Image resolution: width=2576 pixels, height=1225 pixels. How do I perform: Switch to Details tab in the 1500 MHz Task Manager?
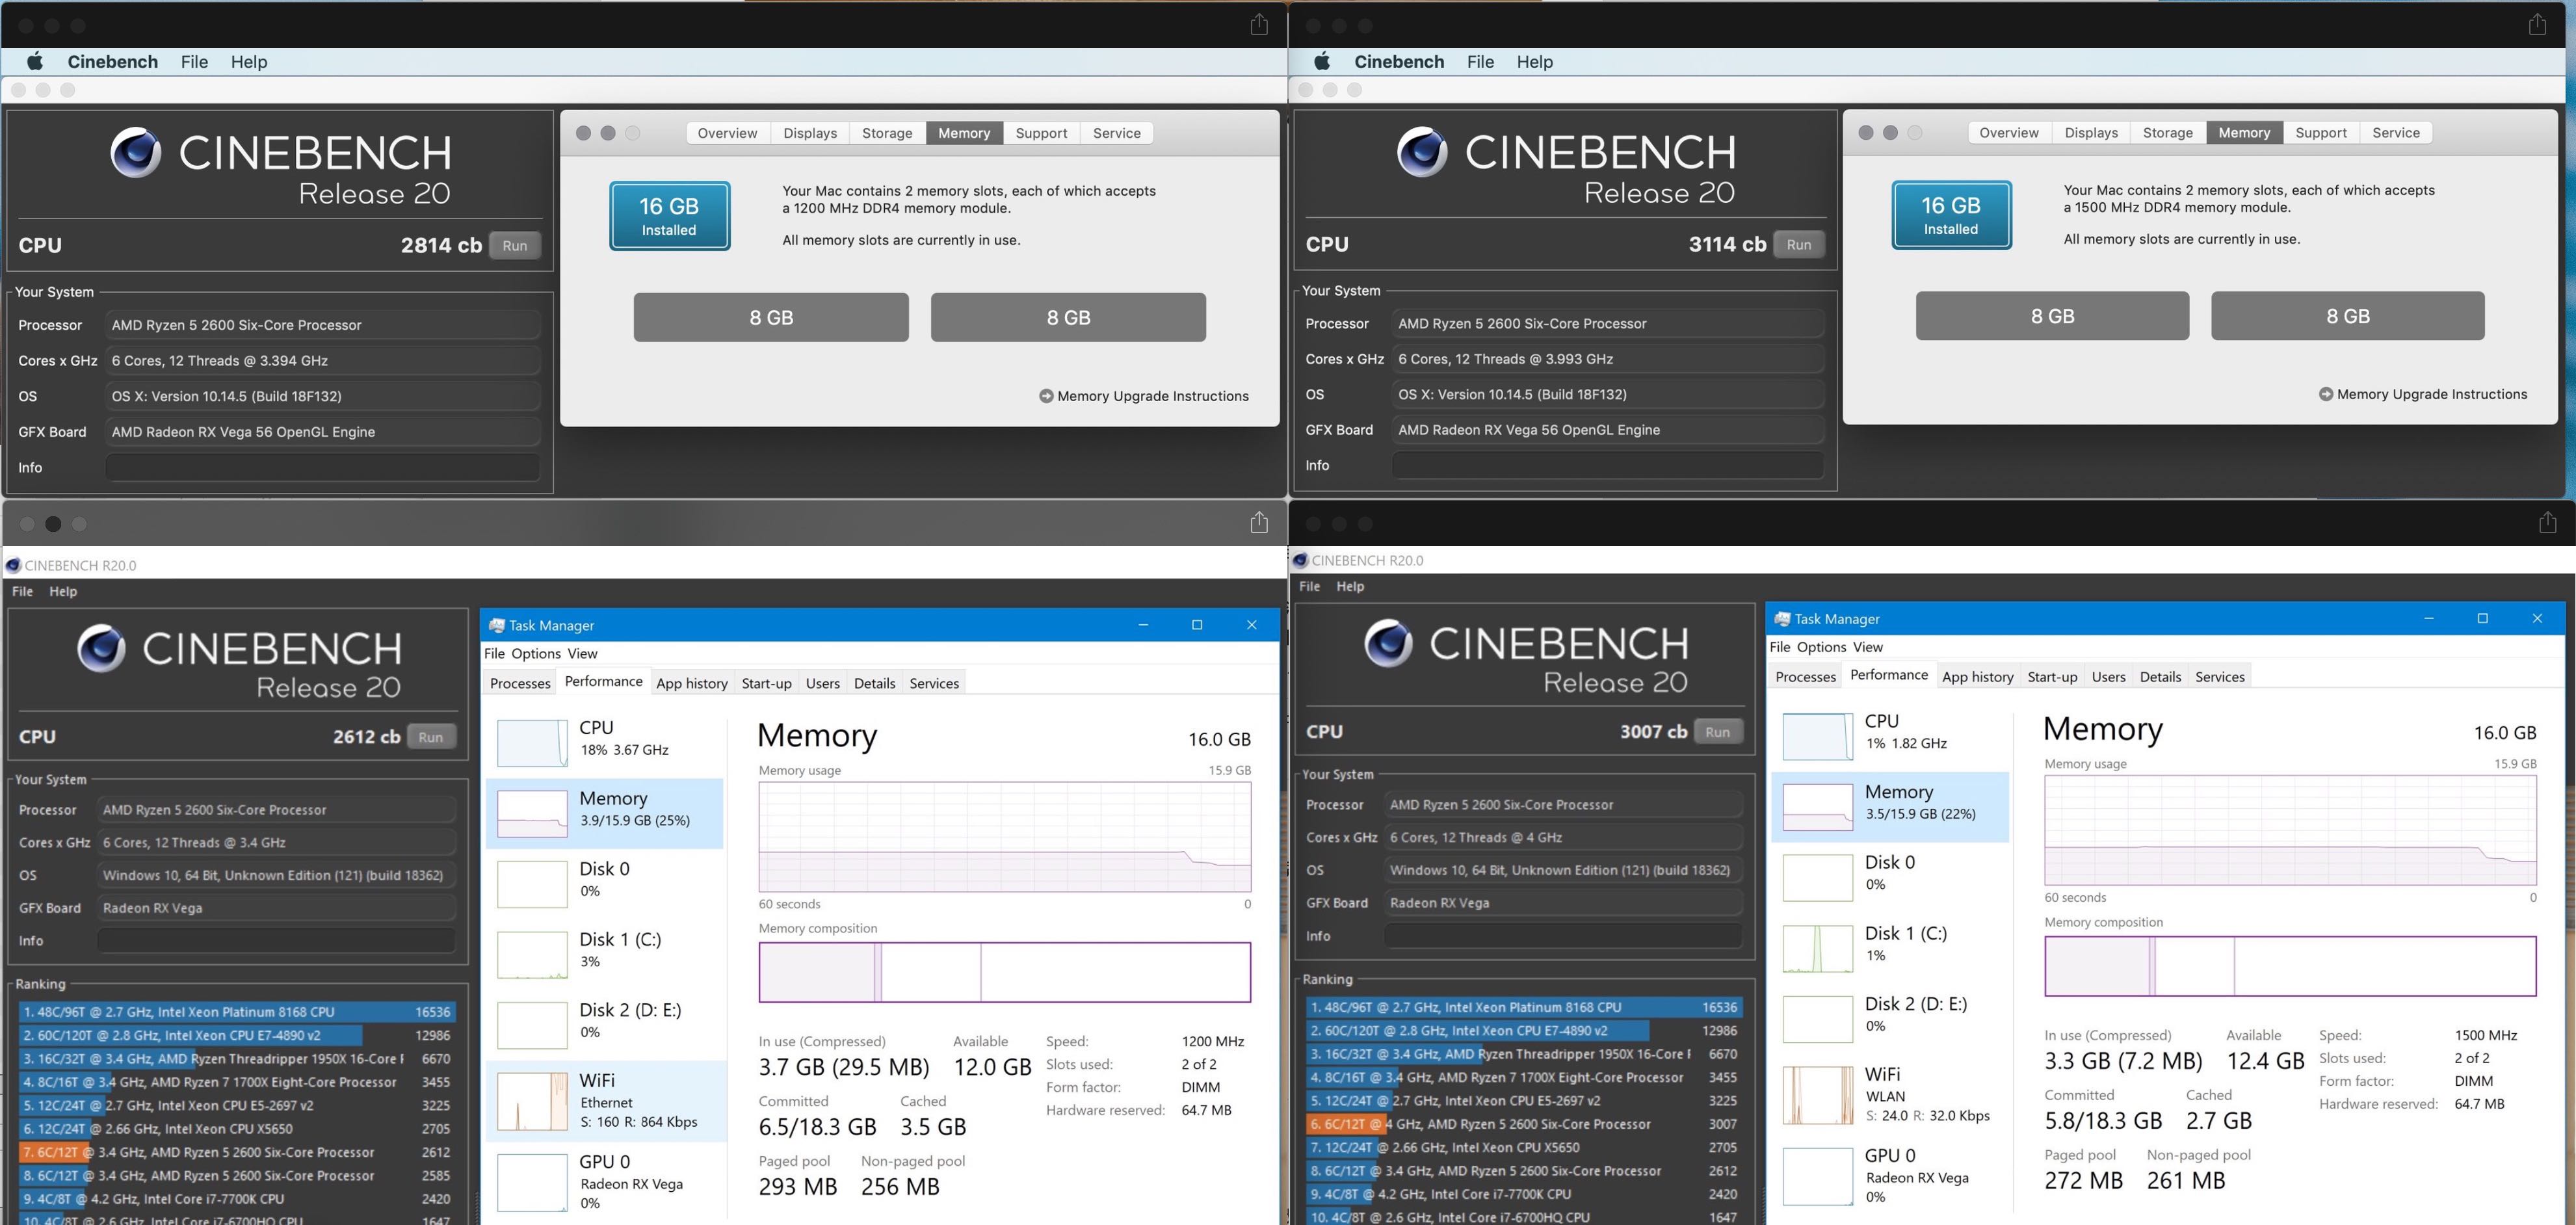click(2160, 677)
